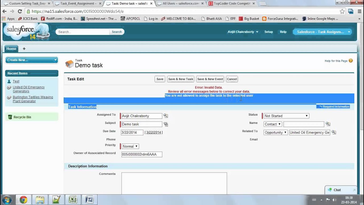Click the chat icon in Chat bar
This screenshot has width=364, height=205.
330,190
